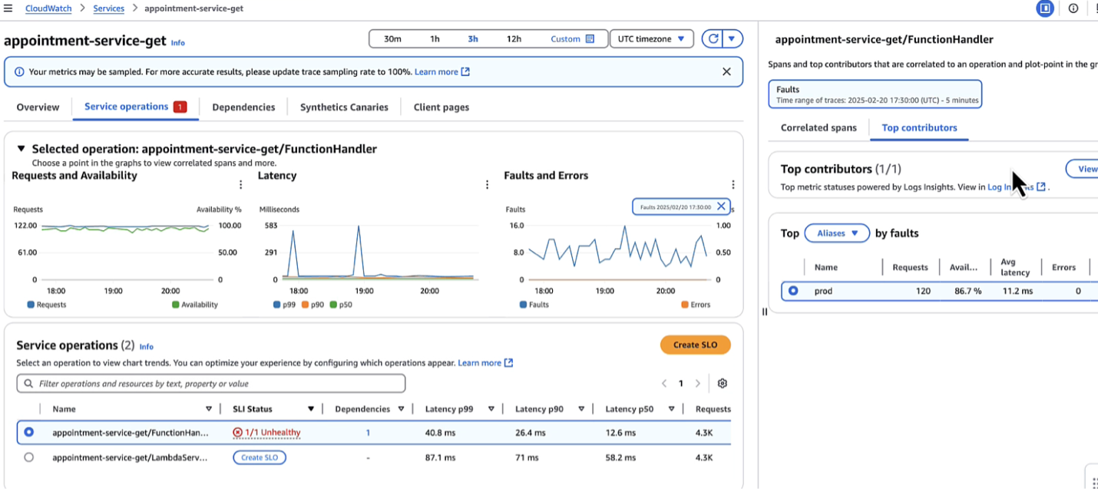Click Create SLO in the LambdaService row
This screenshot has height=492, width=1098.
(260, 457)
